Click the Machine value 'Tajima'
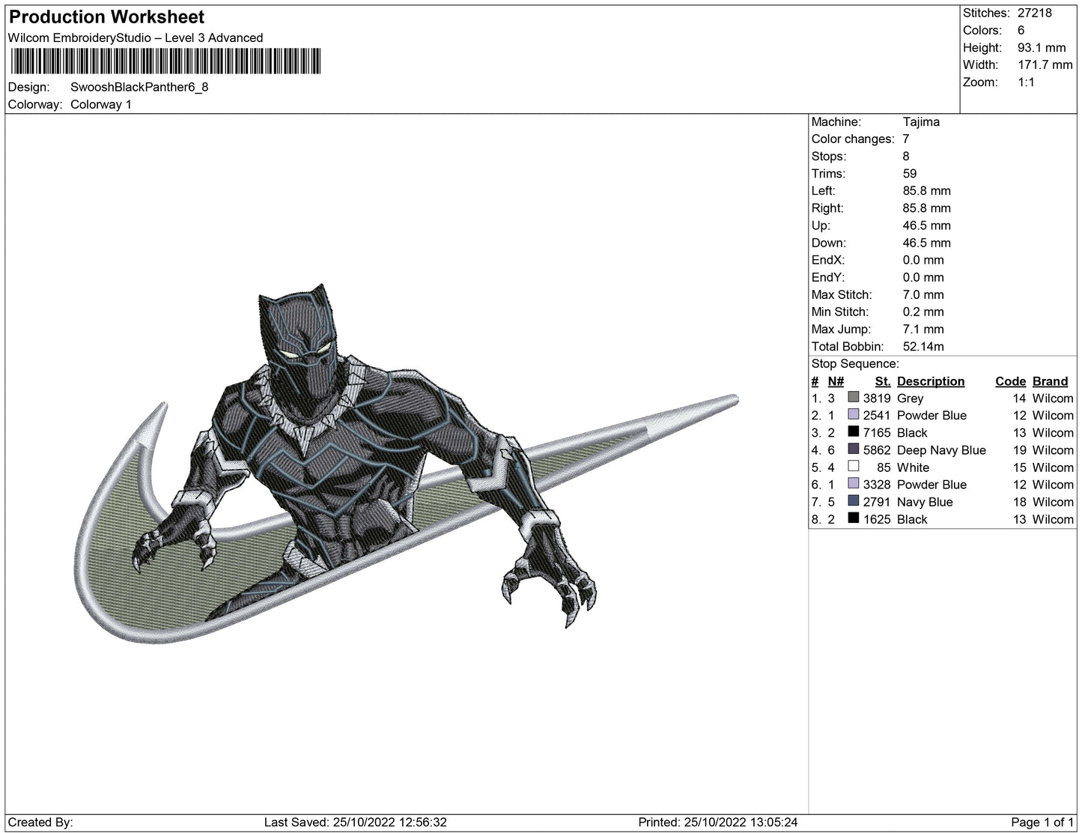 click(x=921, y=121)
